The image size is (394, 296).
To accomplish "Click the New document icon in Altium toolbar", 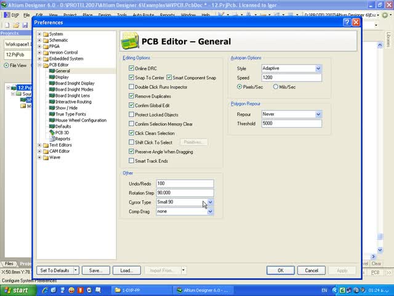I will [x=7, y=25].
